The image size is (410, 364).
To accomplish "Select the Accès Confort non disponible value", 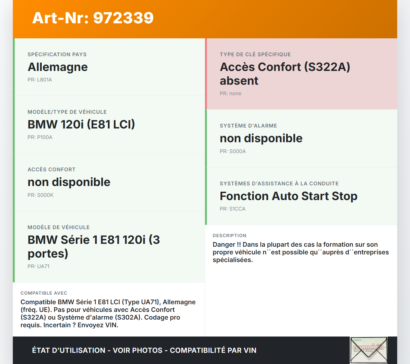I will click(x=69, y=182).
